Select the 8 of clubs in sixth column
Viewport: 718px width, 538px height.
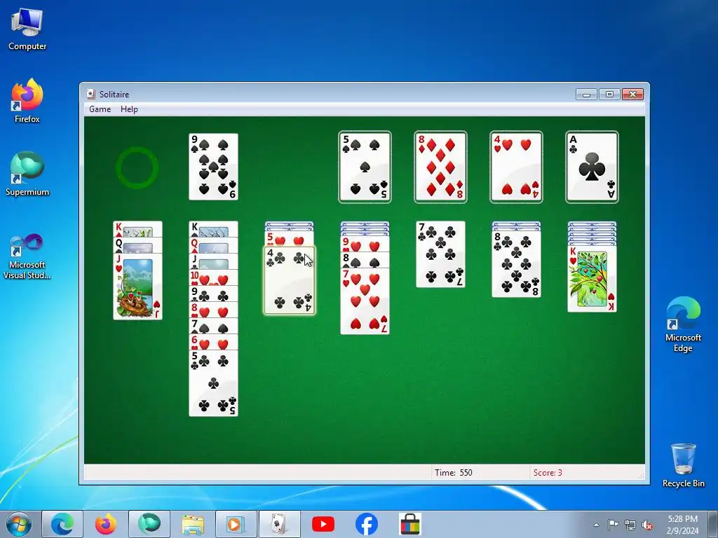coord(517,264)
